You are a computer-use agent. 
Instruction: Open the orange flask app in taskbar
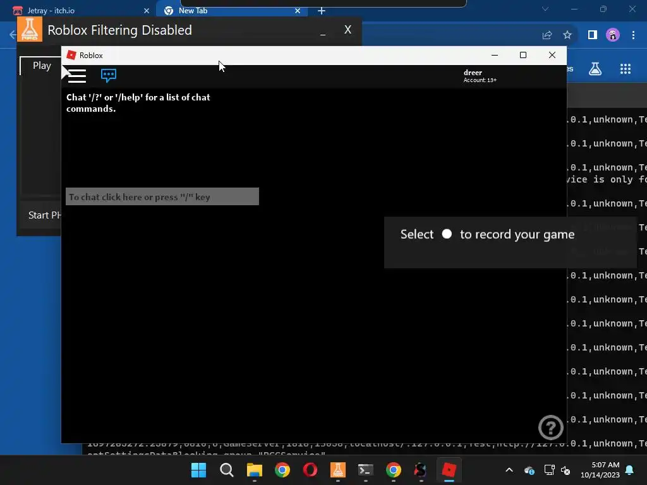pyautogui.click(x=338, y=470)
